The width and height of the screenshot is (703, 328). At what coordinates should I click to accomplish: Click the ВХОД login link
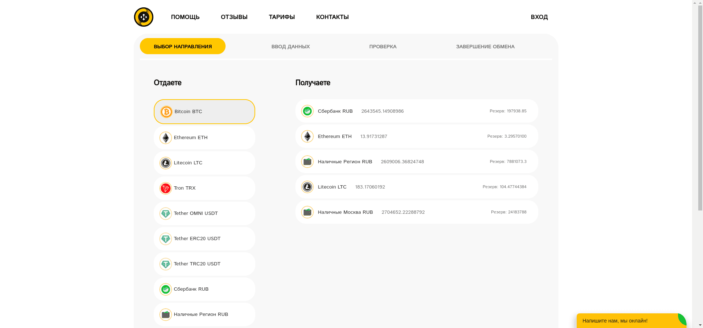click(x=539, y=17)
